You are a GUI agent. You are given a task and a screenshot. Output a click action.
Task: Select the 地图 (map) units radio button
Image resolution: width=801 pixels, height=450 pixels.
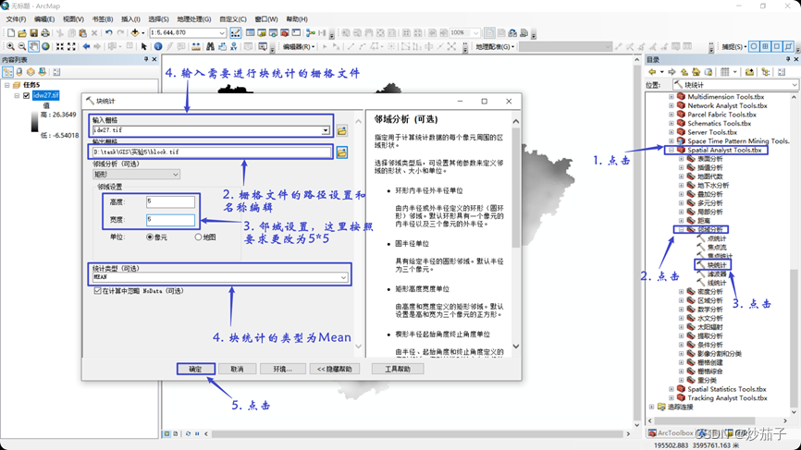pos(198,237)
